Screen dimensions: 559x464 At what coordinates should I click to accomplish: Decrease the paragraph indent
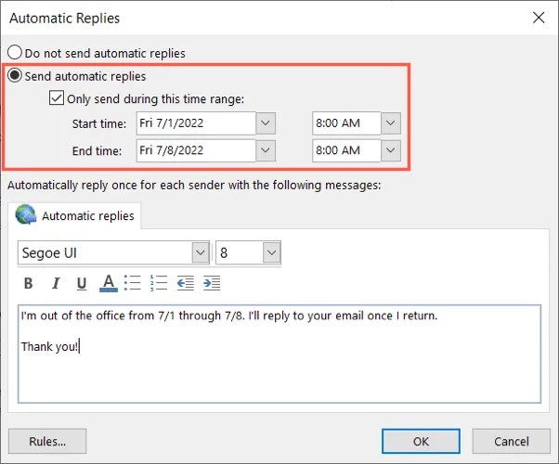pyautogui.click(x=186, y=283)
